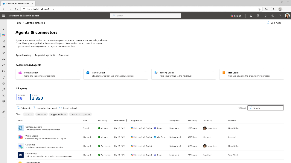The height and width of the screenshot is (163, 291).
Task: Open the Idea Coach card
Action: [252, 74]
